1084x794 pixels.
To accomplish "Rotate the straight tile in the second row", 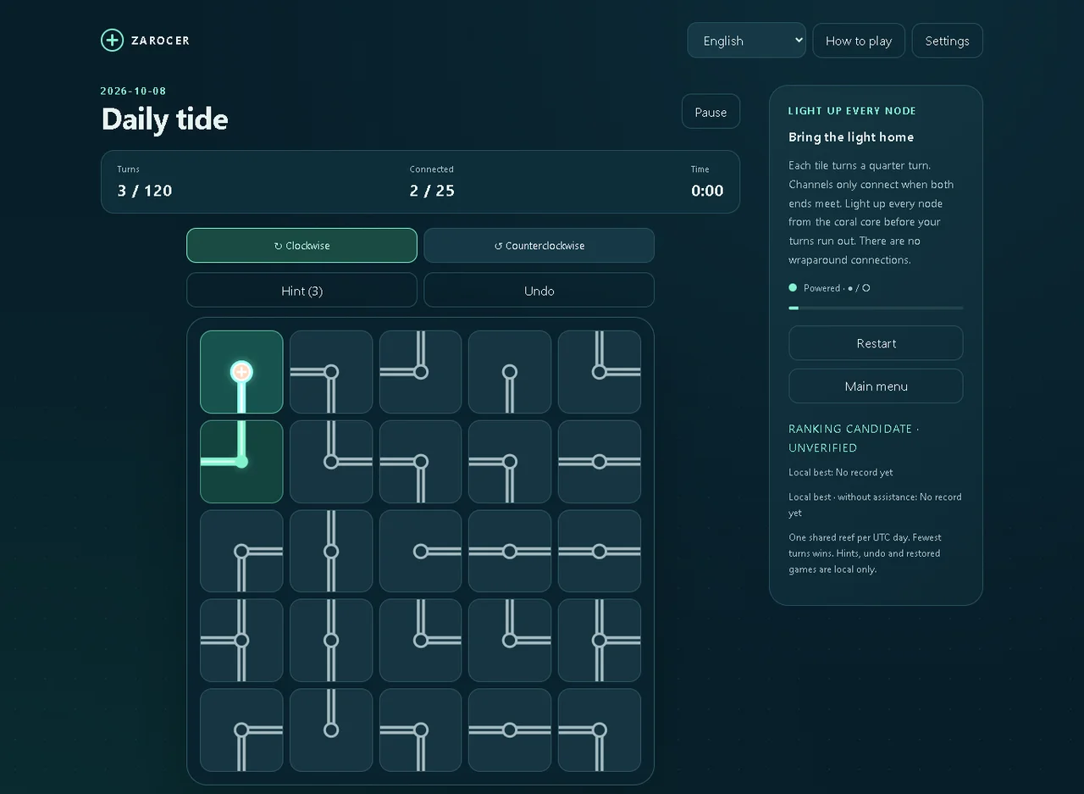I will tap(600, 462).
